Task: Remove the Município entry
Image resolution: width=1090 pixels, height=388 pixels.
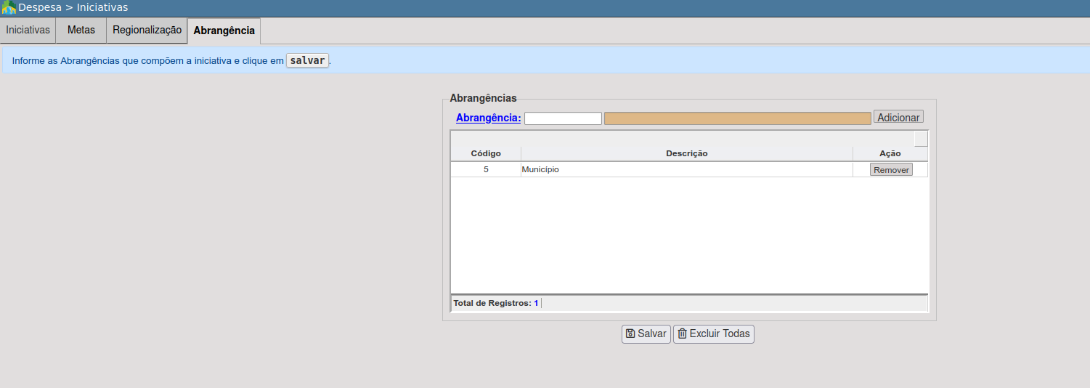Action: click(x=891, y=169)
